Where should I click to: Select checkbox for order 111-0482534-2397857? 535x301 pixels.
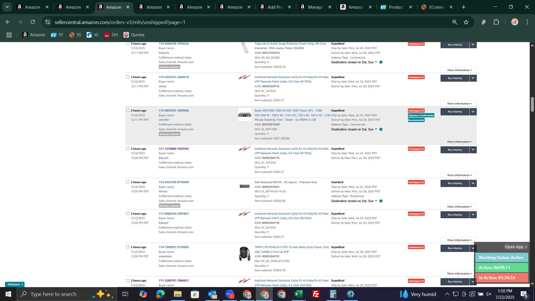(x=128, y=213)
